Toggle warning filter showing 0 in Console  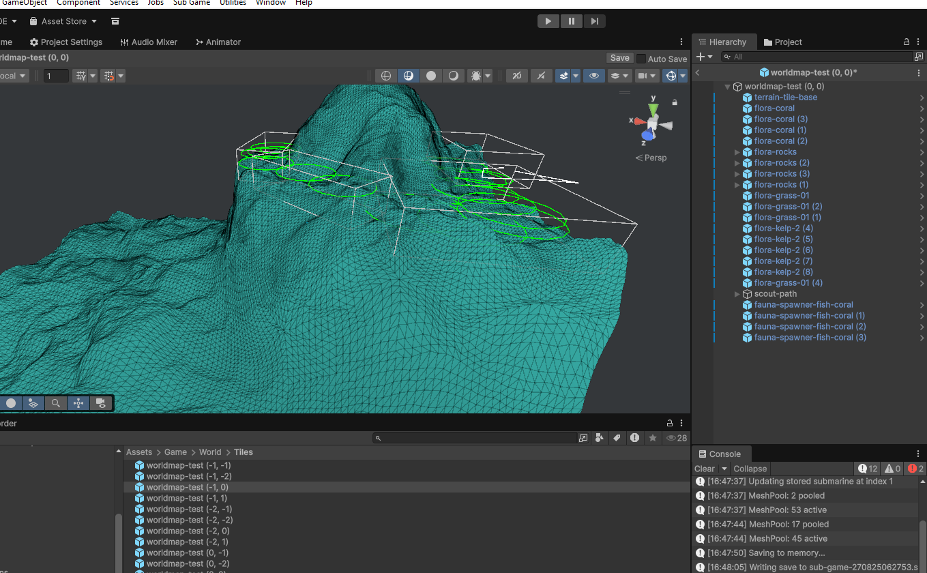click(x=892, y=469)
